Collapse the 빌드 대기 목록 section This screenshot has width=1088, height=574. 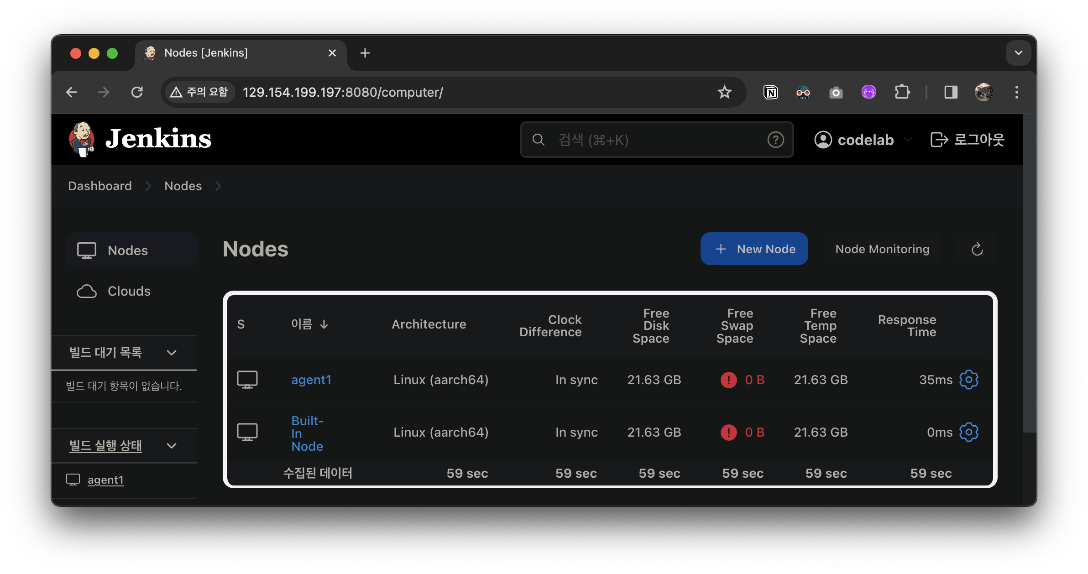coord(172,353)
